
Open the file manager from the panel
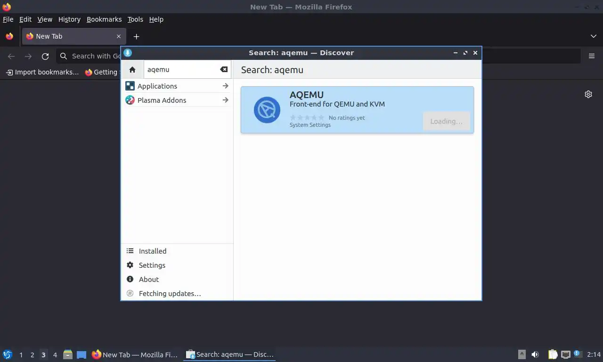(x=68, y=354)
